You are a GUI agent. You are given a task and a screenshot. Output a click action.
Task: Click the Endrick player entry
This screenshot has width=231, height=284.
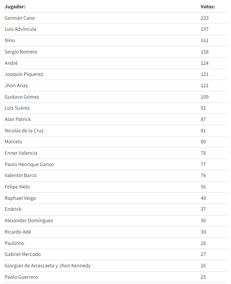point(13,209)
